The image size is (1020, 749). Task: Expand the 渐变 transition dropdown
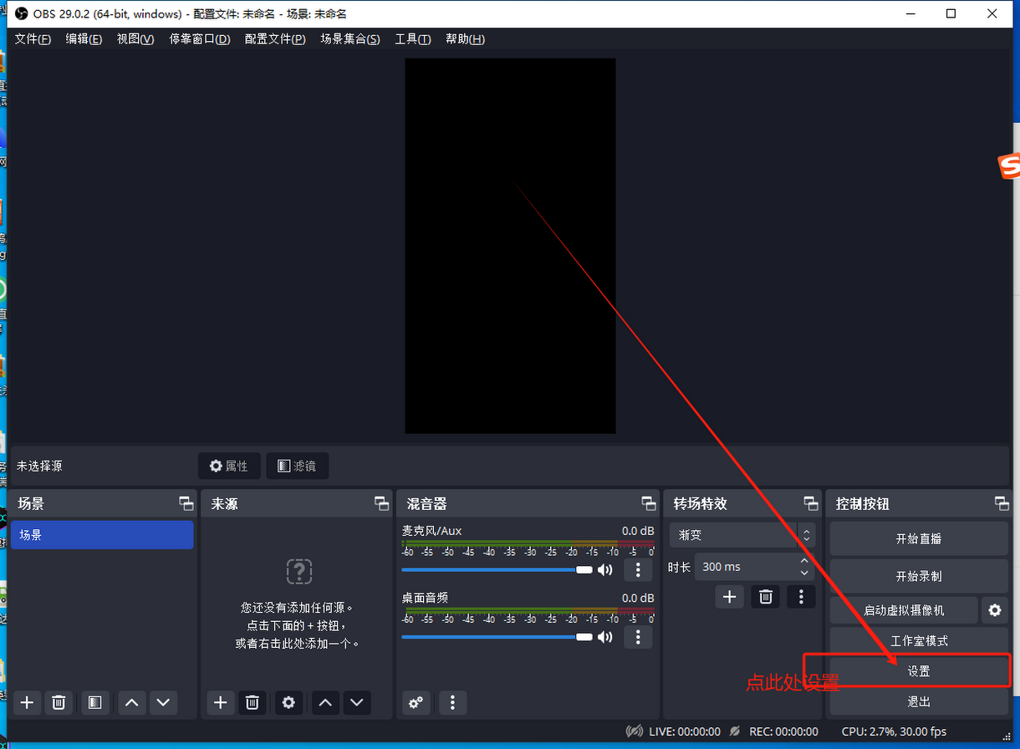(742, 535)
